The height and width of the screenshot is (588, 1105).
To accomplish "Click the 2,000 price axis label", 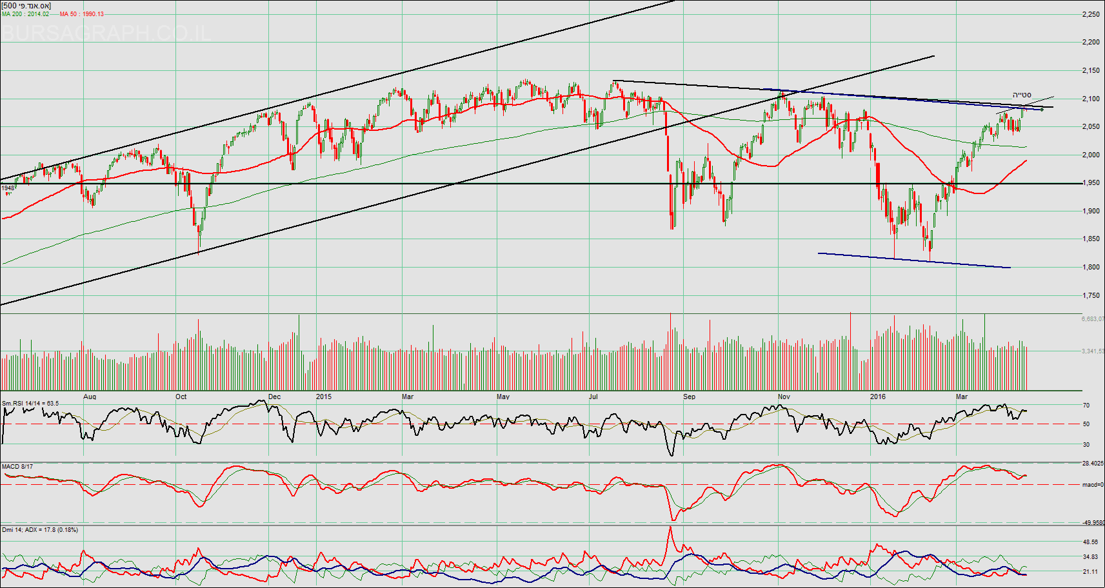I will tap(1091, 155).
